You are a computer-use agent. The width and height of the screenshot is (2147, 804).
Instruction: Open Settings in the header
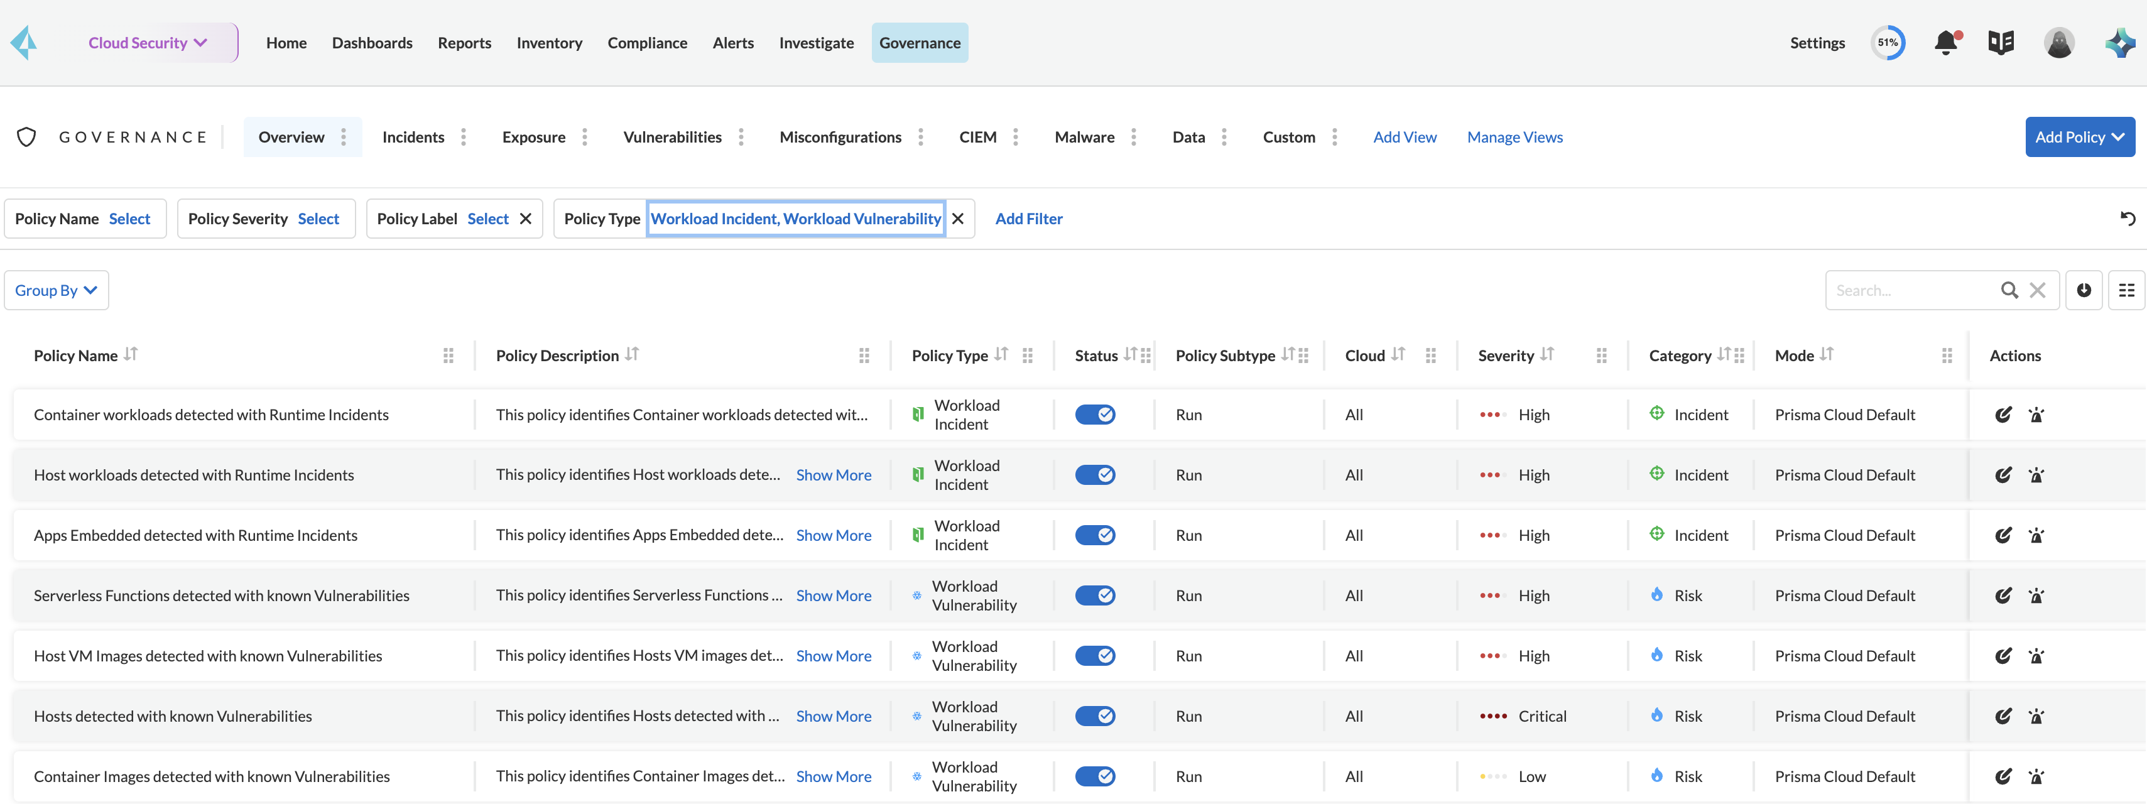click(1817, 43)
